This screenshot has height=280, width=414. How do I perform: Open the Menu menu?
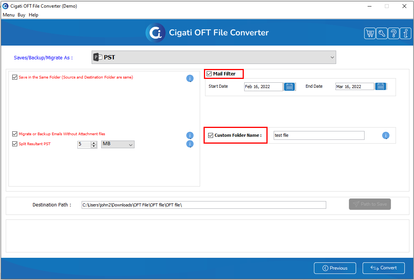[x=8, y=15]
